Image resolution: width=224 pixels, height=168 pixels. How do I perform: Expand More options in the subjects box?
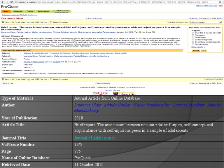tap(198, 47)
